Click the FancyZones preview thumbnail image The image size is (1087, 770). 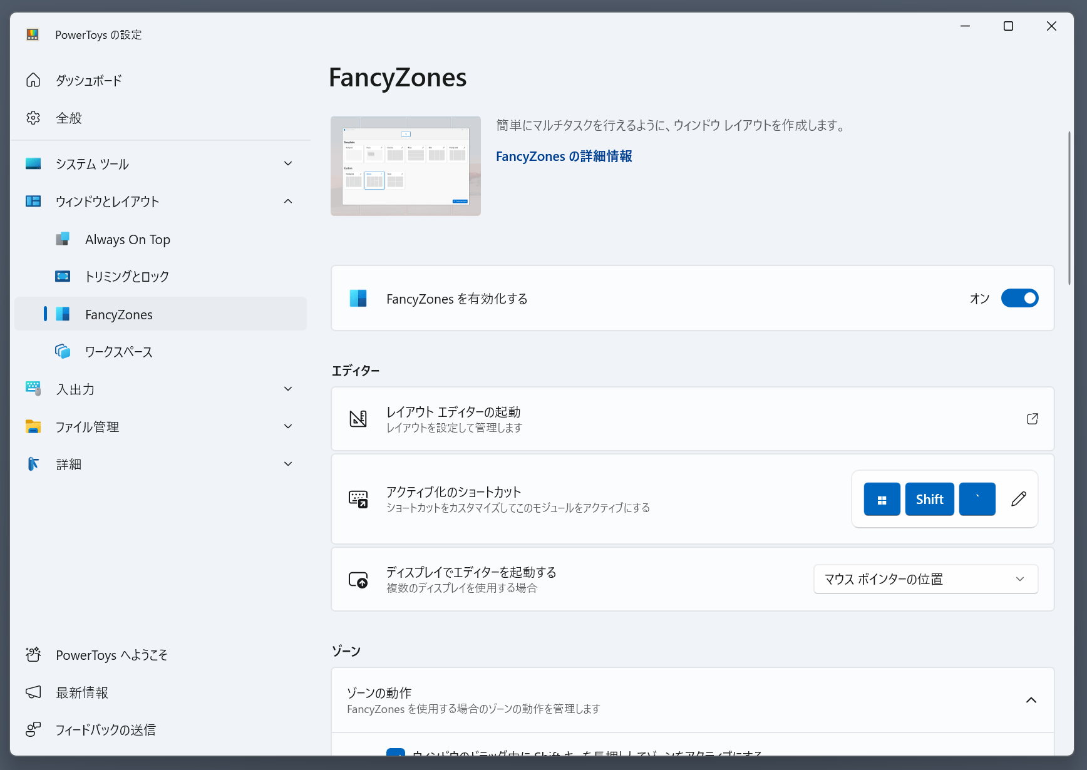406,166
